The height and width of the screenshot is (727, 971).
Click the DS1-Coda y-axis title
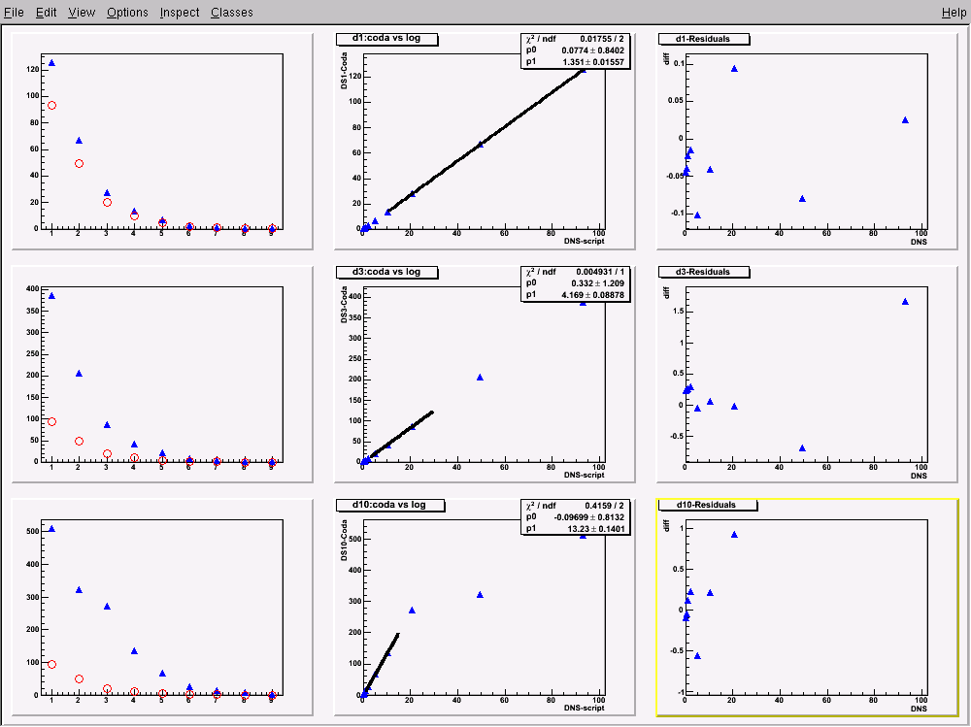344,71
